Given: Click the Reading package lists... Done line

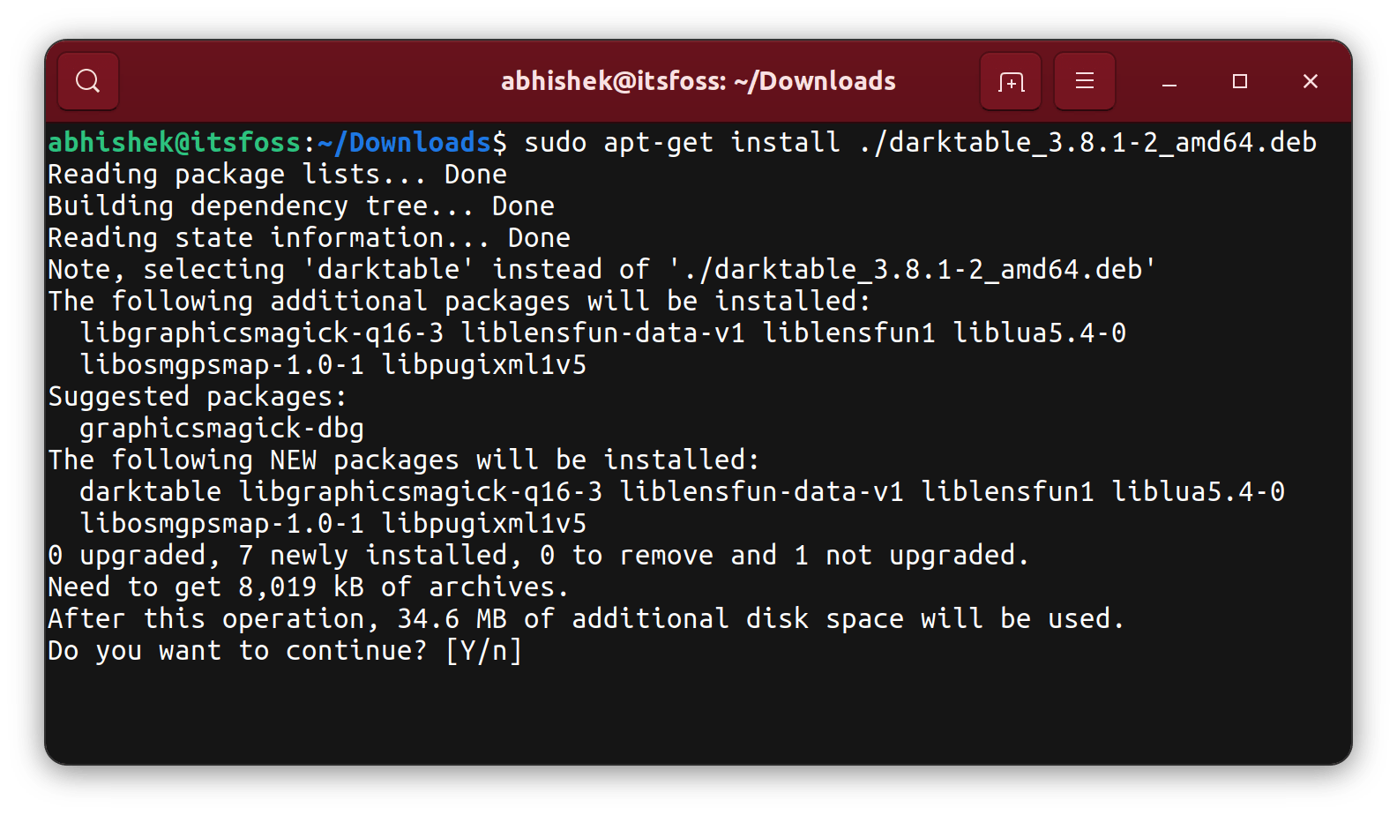Looking at the screenshot, I should 278,173.
